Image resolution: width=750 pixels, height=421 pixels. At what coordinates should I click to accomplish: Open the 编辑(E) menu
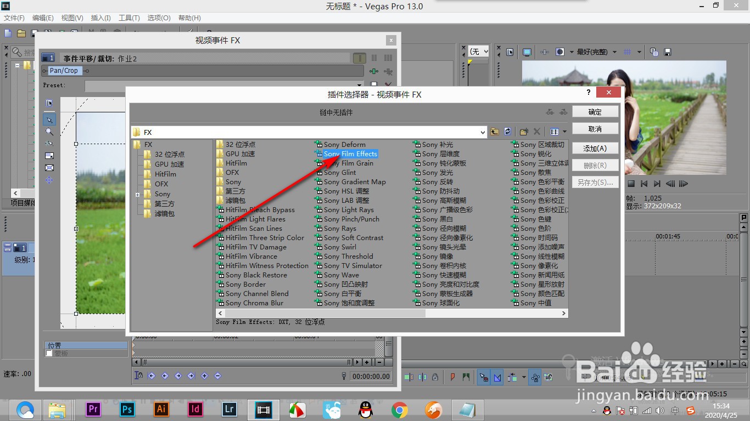click(43, 18)
